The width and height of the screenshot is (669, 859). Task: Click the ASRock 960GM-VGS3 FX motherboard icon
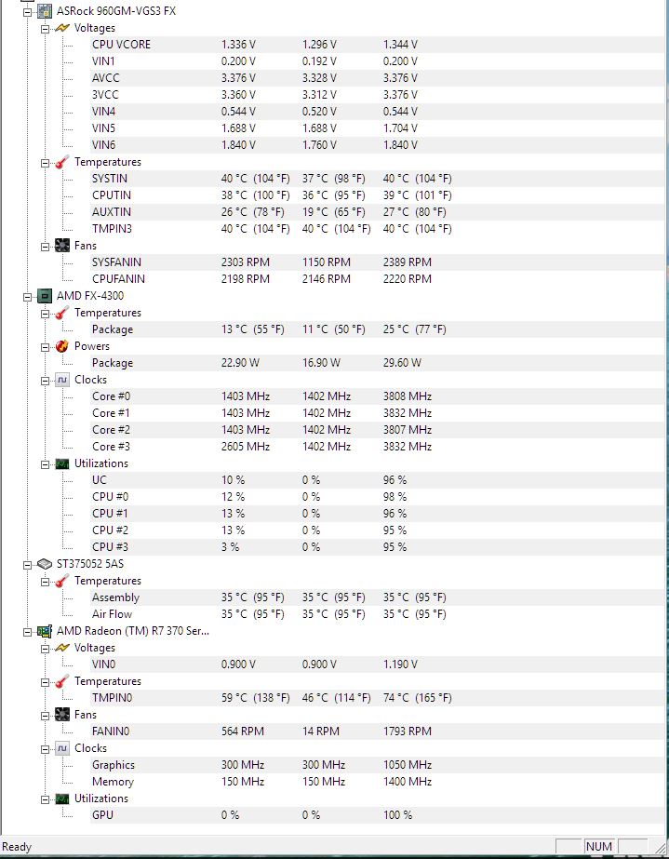click(x=45, y=11)
